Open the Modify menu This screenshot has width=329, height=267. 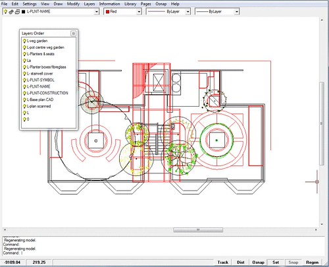73,4
